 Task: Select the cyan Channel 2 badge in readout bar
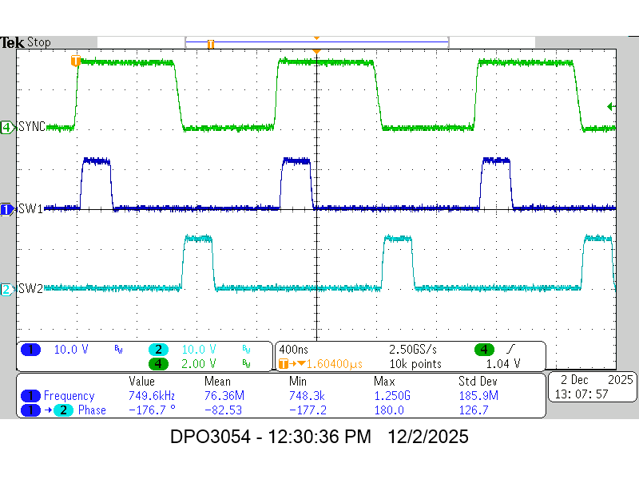(x=157, y=349)
